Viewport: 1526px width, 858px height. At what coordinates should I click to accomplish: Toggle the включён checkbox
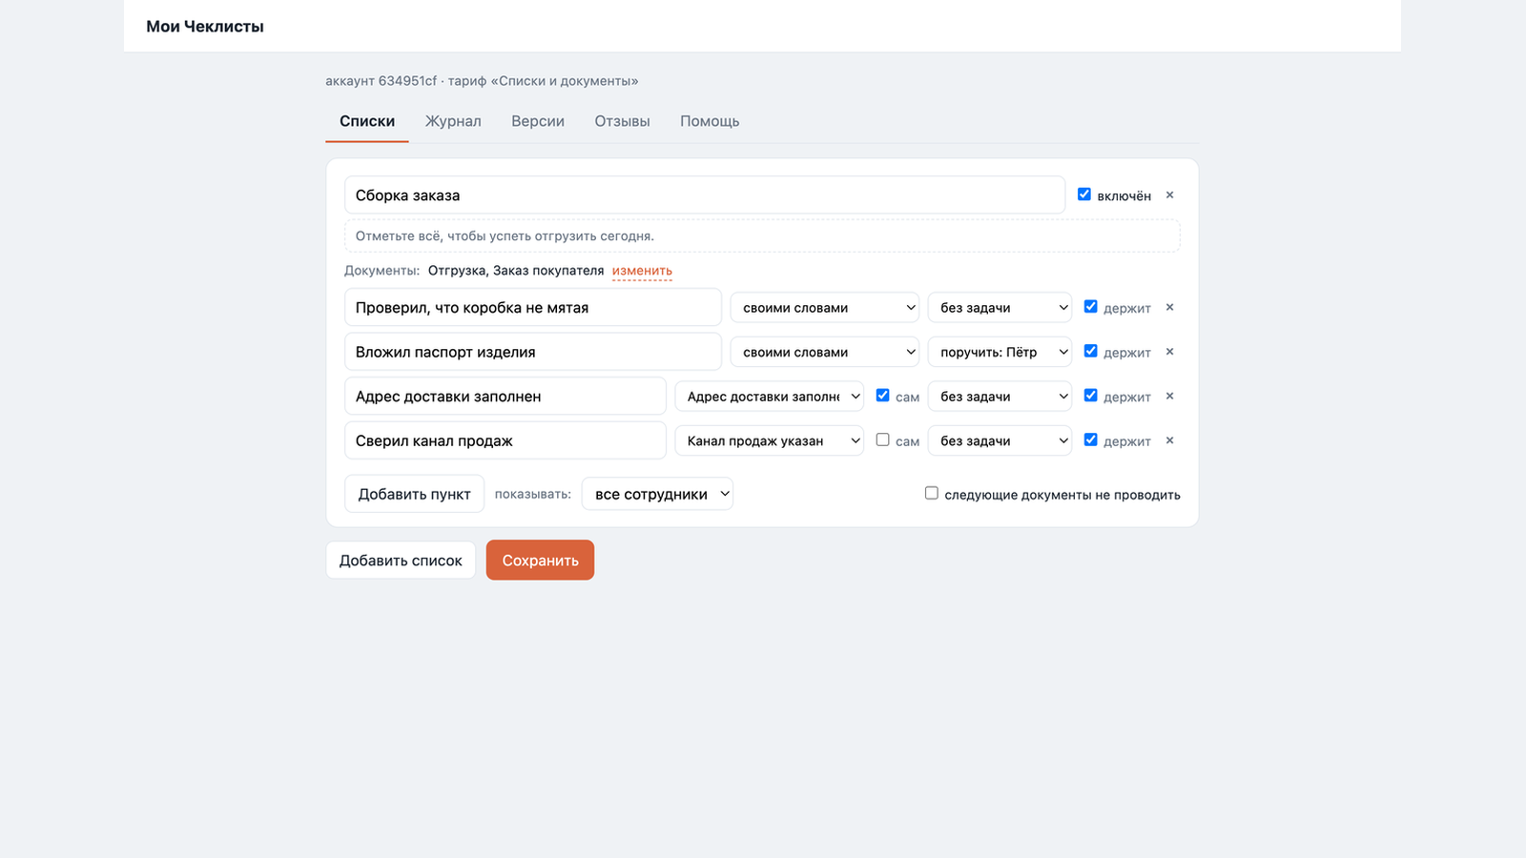click(x=1084, y=194)
